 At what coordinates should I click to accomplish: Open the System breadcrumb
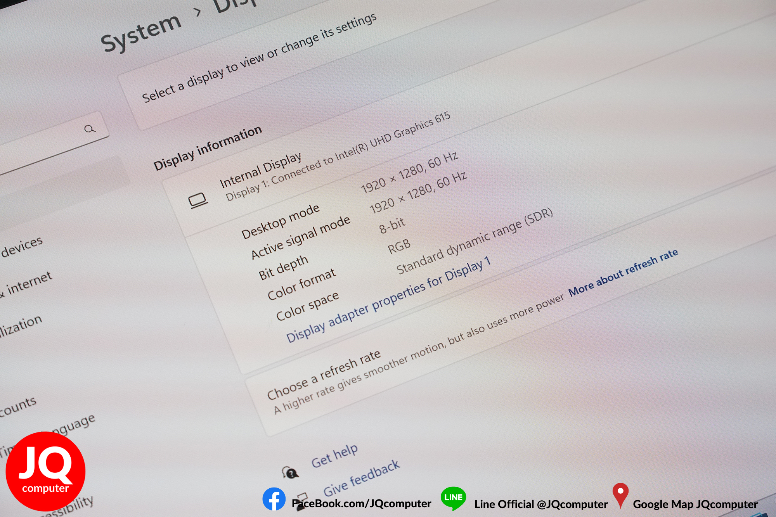pyautogui.click(x=141, y=33)
